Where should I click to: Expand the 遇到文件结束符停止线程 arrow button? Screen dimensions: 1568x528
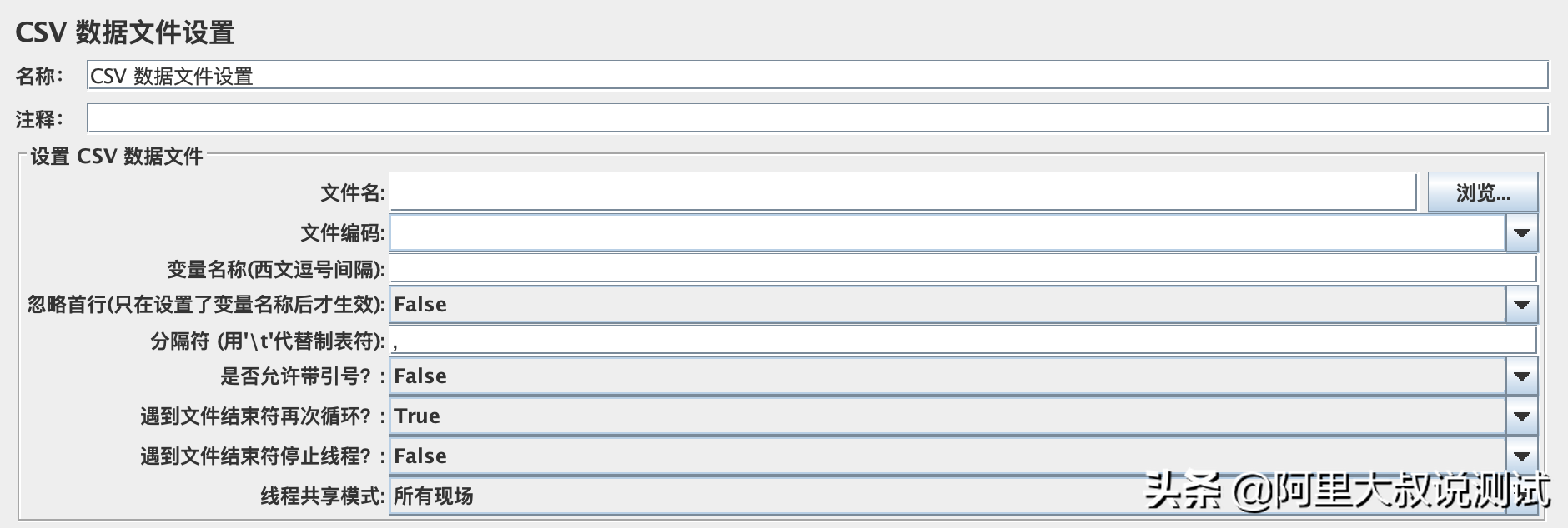(1521, 456)
